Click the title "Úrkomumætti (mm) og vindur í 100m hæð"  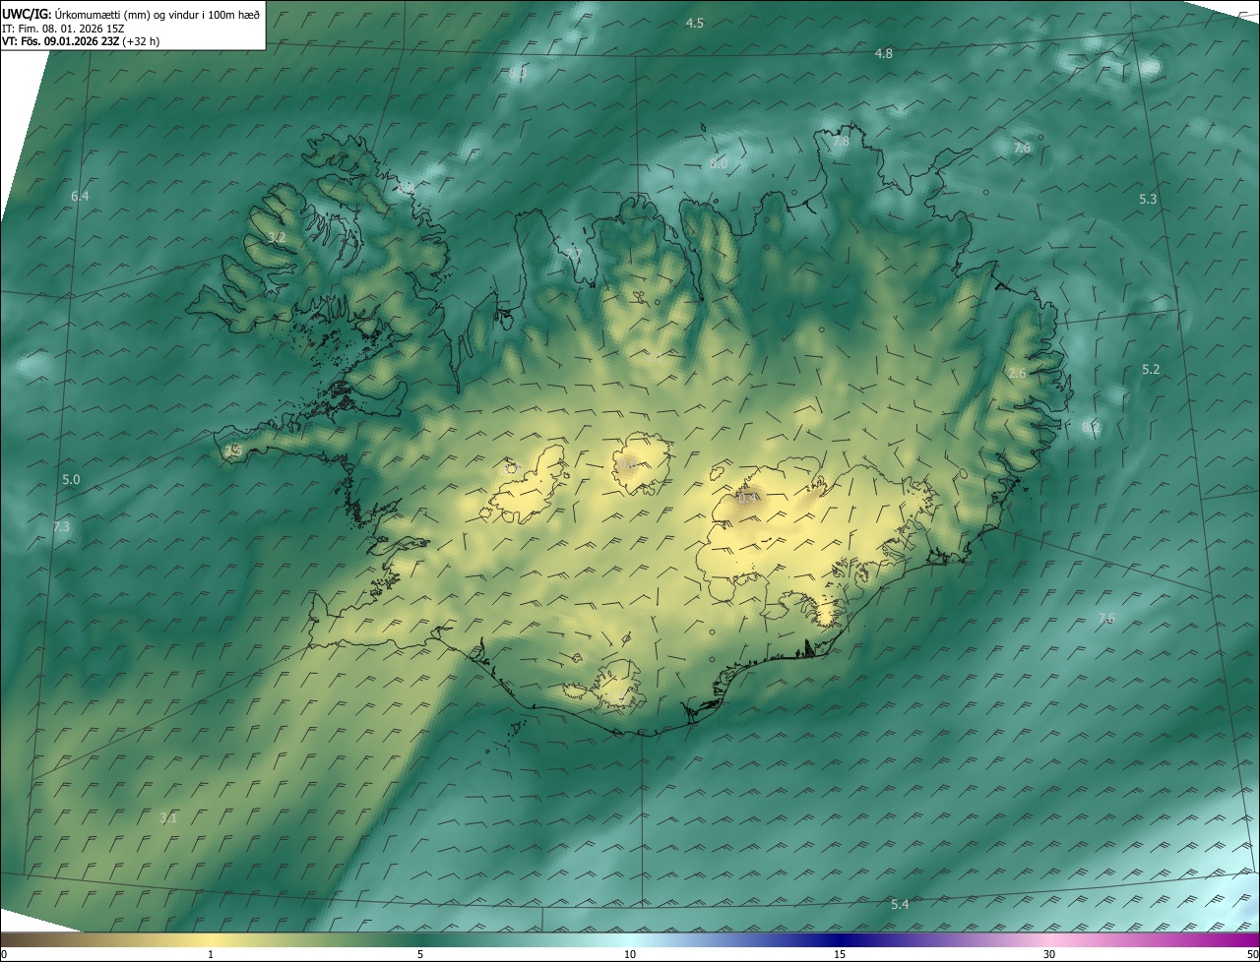point(156,13)
